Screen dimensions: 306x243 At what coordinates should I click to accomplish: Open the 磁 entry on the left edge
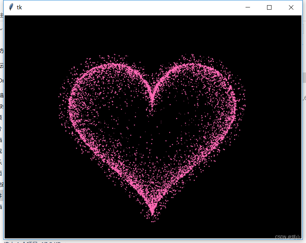coord(1,95)
